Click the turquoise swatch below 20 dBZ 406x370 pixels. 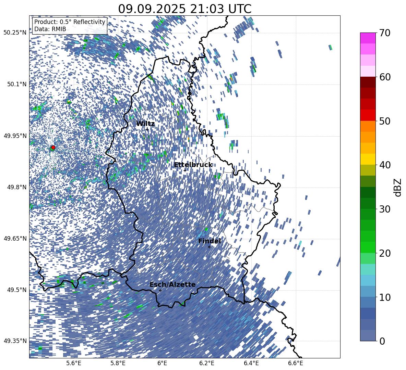368,269
